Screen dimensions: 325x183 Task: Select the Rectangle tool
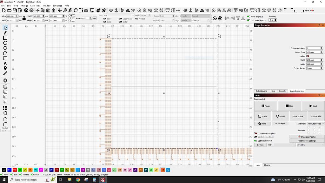(x=5, y=38)
